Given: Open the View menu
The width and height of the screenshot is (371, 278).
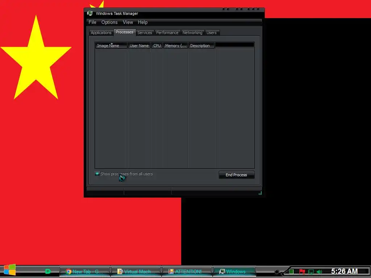Looking at the screenshot, I should 128,22.
